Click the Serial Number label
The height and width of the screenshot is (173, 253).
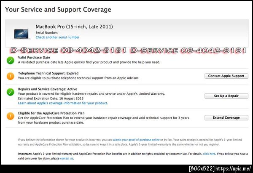coord(47,32)
